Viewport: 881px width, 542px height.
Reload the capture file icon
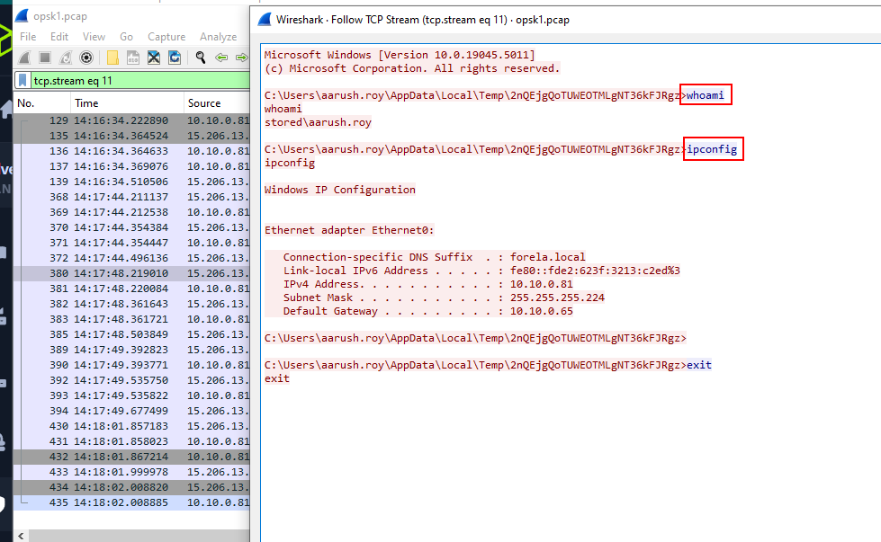point(175,58)
